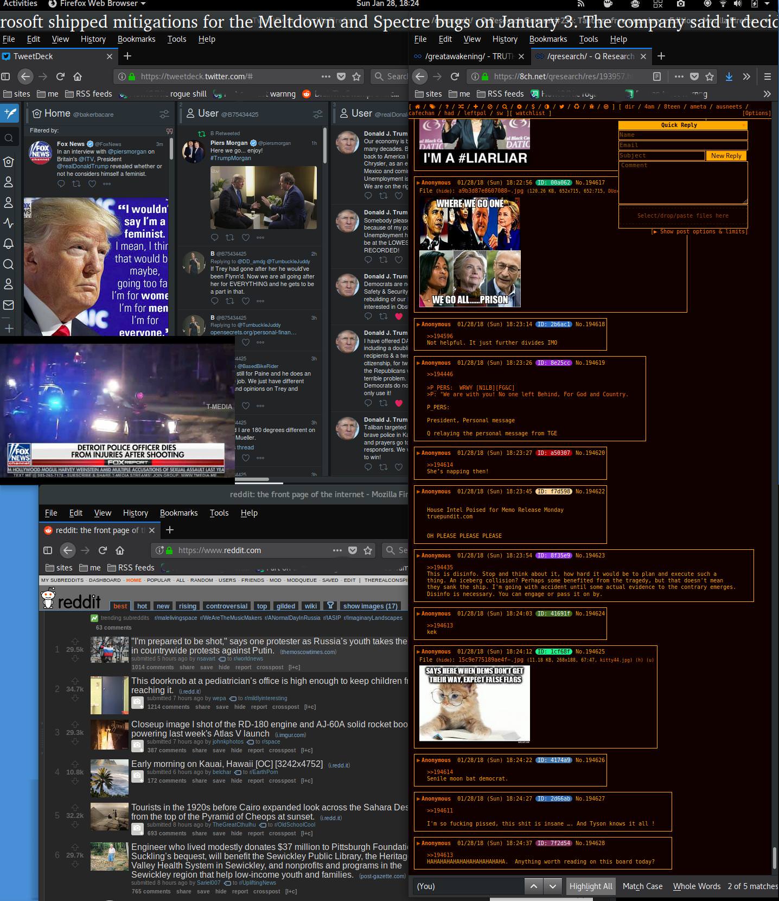Click the Name field in Quick Reply
779x901 pixels.
pyautogui.click(x=682, y=135)
